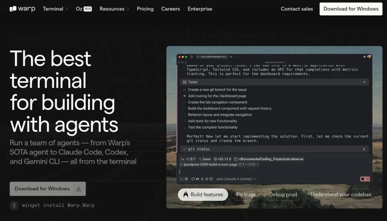Click the circle for 'Build the dashboard component' task
387x221 pixels.
click(184, 108)
